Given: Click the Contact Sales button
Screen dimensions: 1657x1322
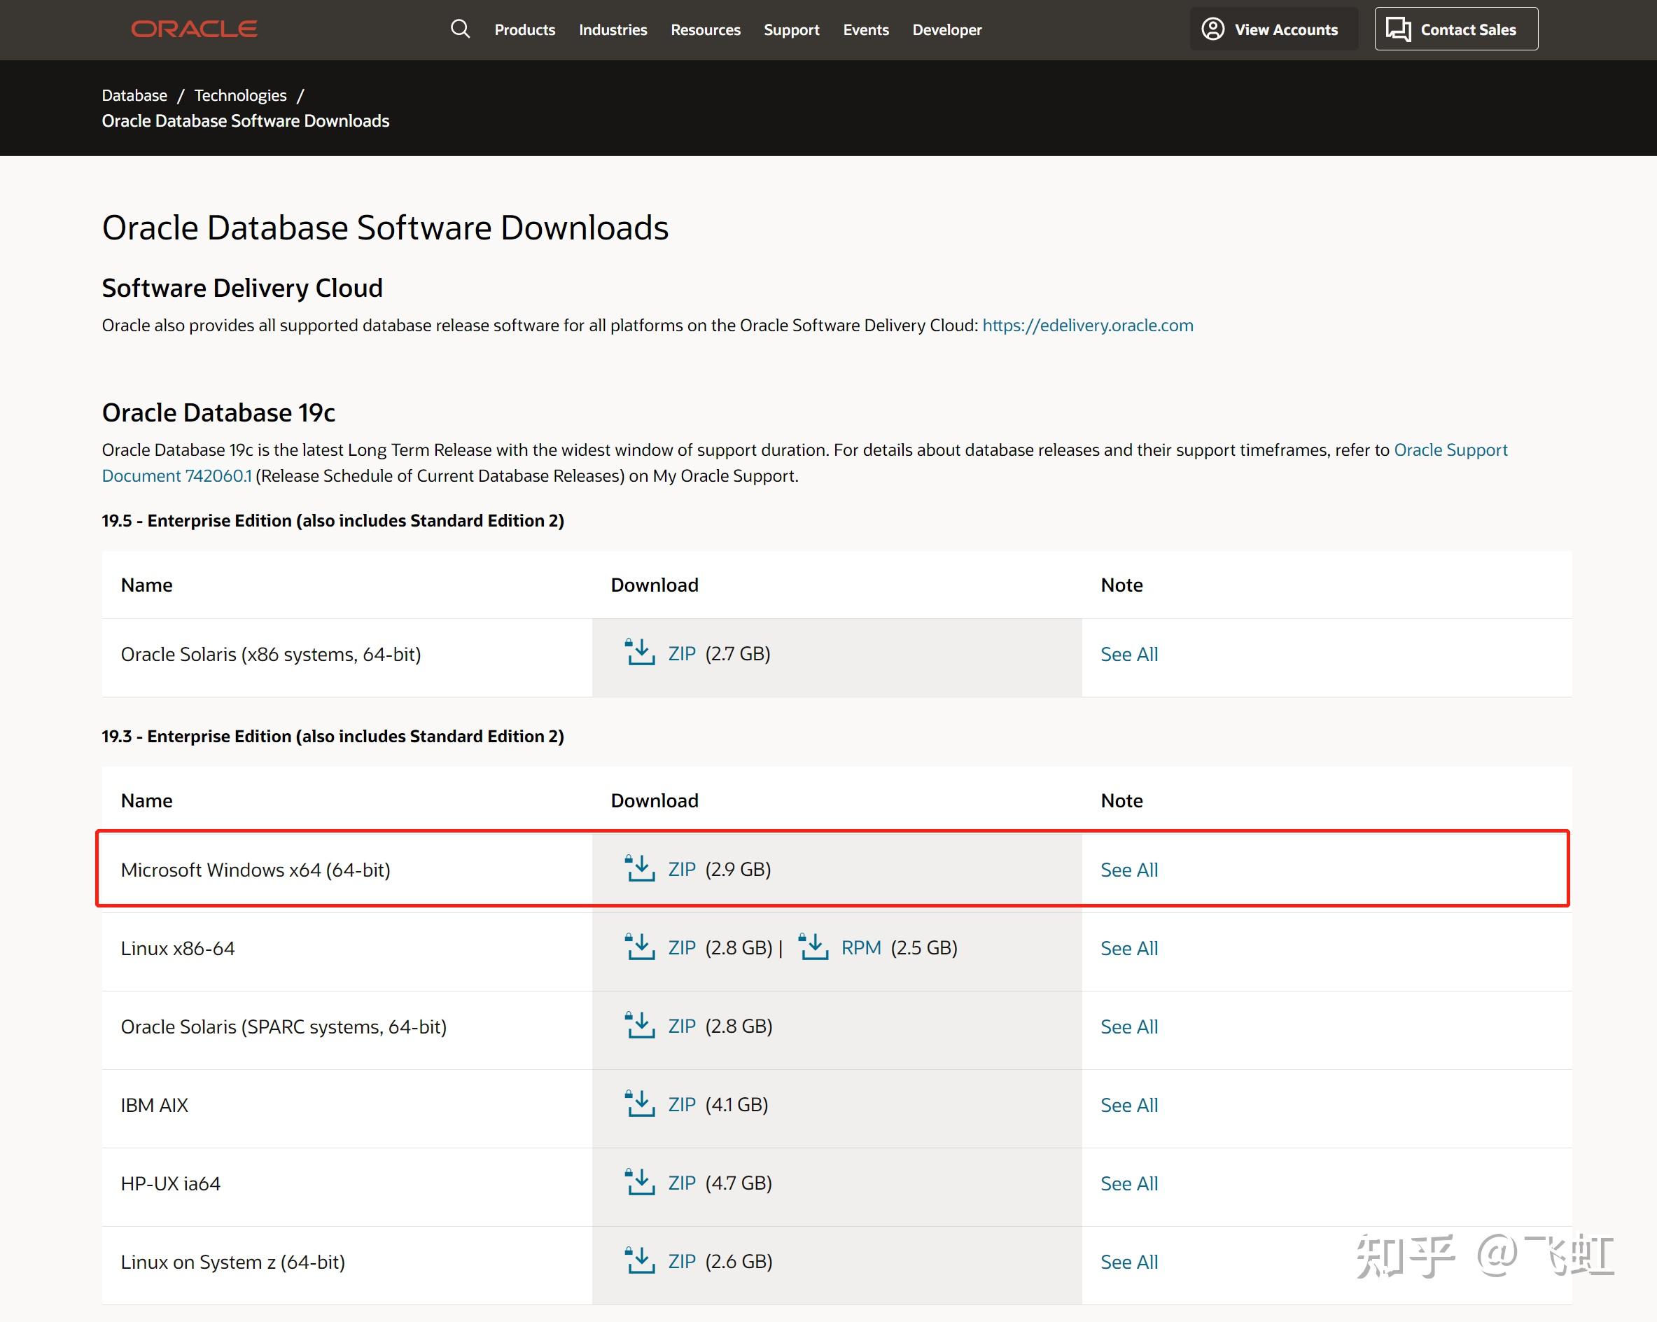Looking at the screenshot, I should pyautogui.click(x=1456, y=29).
